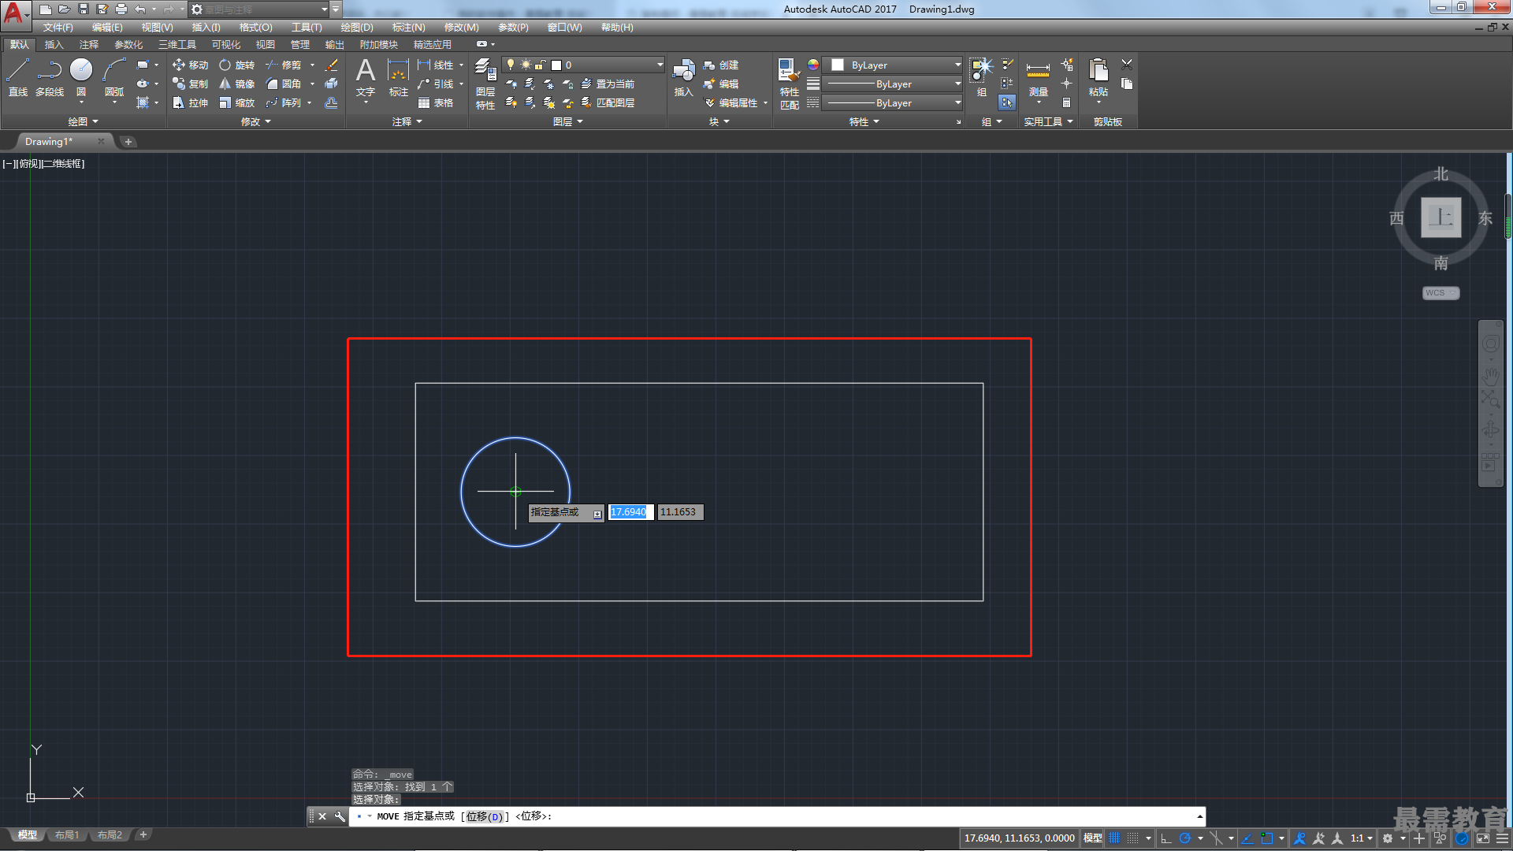This screenshot has height=851, width=1513.
Task: Click the 测量 (Measure) tool
Action: 1038,78
